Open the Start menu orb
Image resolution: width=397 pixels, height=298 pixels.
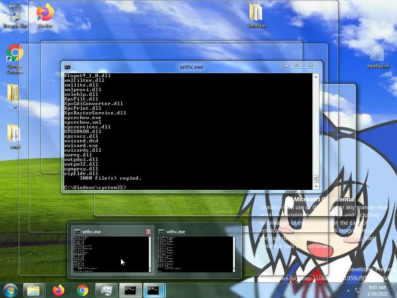pyautogui.click(x=10, y=290)
